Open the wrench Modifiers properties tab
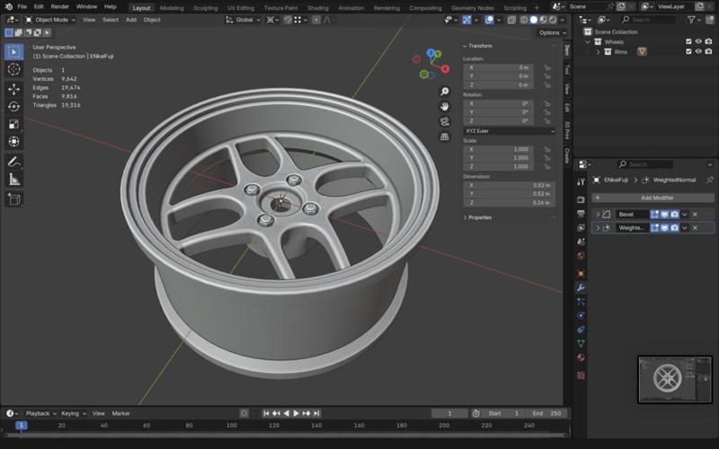Viewport: 719px width, 449px height. 581,287
